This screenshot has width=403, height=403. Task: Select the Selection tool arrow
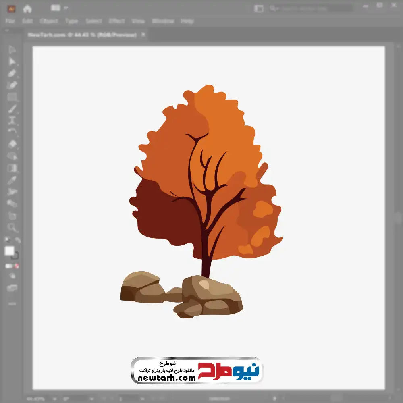pyautogui.click(x=12, y=50)
